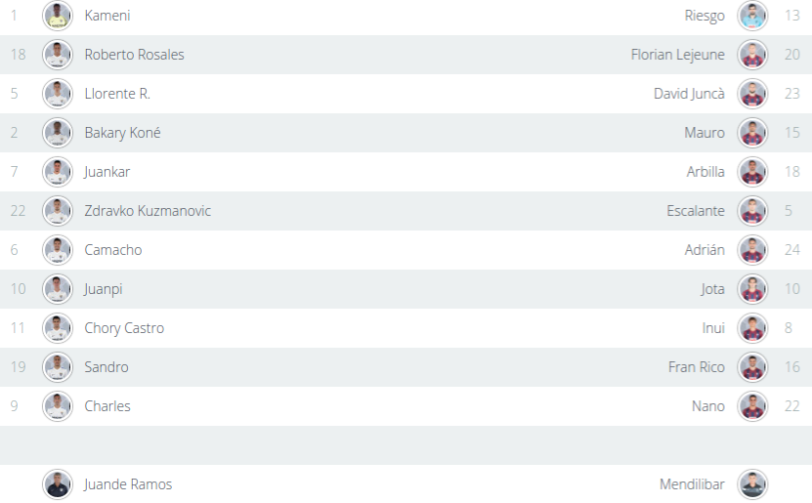
Task: Open Roberto Rosales' player photo
Action: [58, 55]
